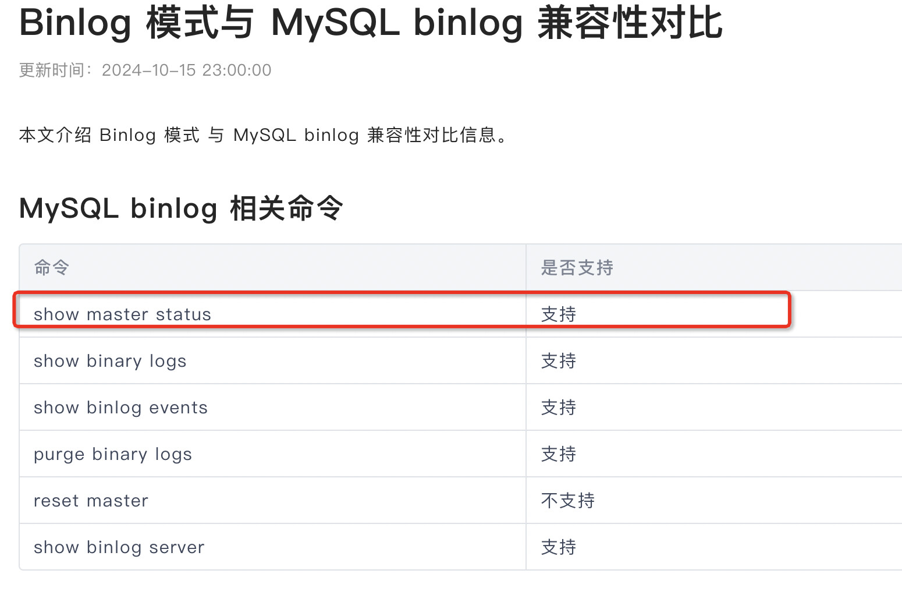Click the 是否支持 column header
The width and height of the screenshot is (902, 595).
point(577,268)
